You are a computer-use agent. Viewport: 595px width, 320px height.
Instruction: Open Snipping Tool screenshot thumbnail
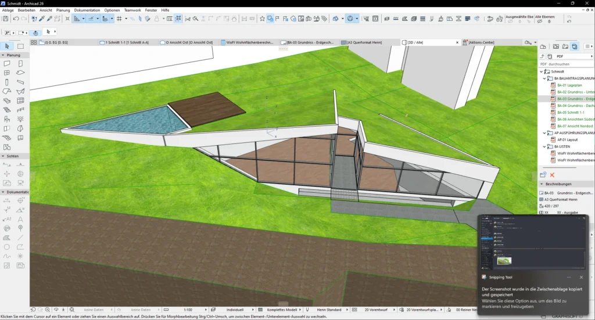point(533,242)
